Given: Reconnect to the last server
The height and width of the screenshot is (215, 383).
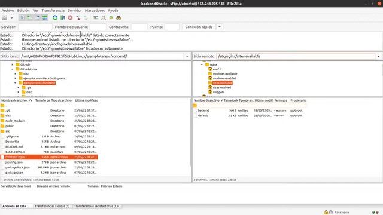Looking at the screenshot, I should point(86,17).
